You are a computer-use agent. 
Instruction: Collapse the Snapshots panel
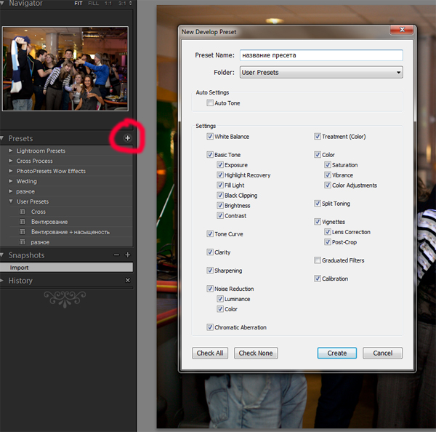(x=2, y=255)
